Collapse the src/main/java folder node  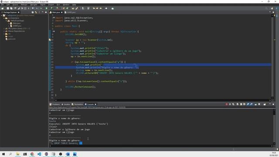tap(4, 18)
